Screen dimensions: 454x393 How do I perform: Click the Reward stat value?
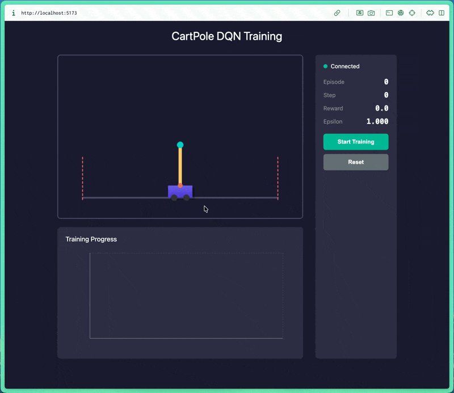(x=381, y=108)
